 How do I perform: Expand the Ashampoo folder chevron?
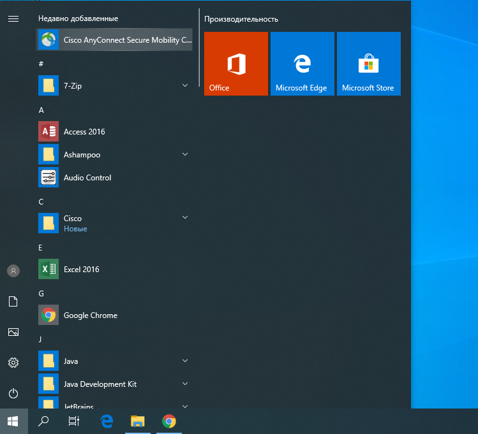pos(185,154)
